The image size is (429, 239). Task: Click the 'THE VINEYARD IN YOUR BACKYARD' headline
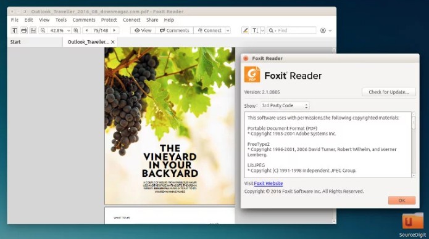pos(170,161)
